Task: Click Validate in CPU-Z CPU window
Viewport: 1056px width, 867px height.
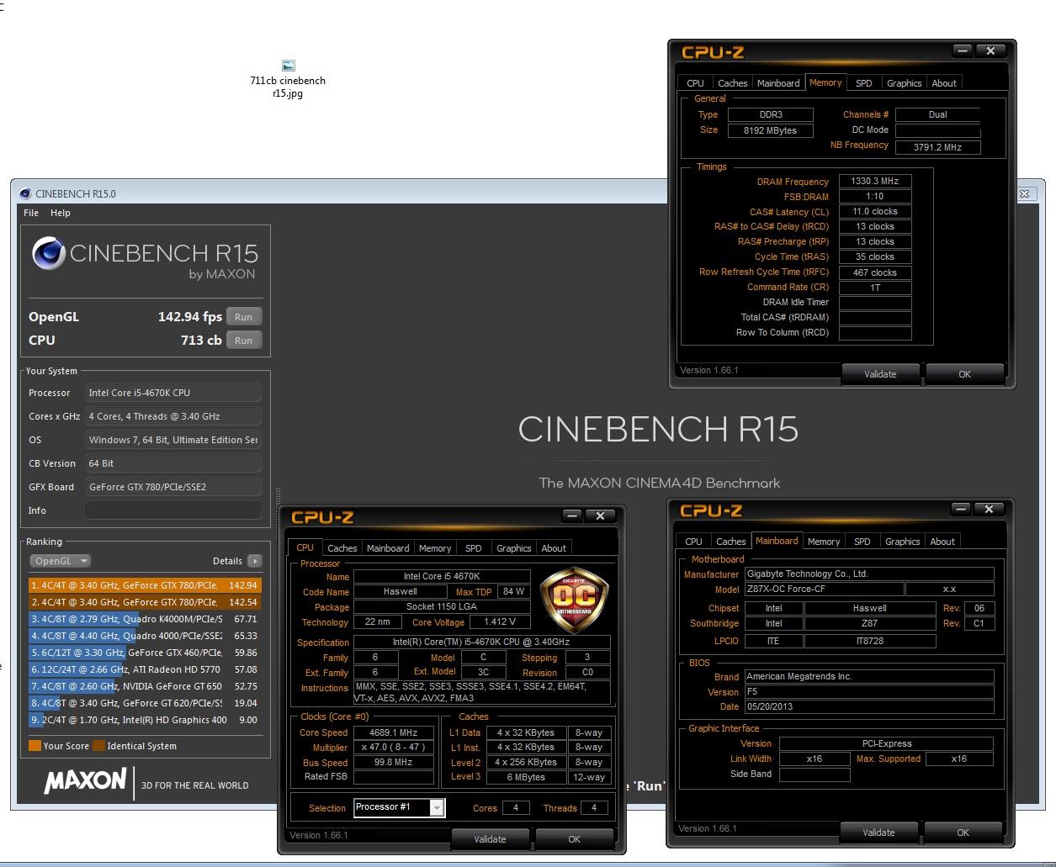Action: pyautogui.click(x=490, y=839)
